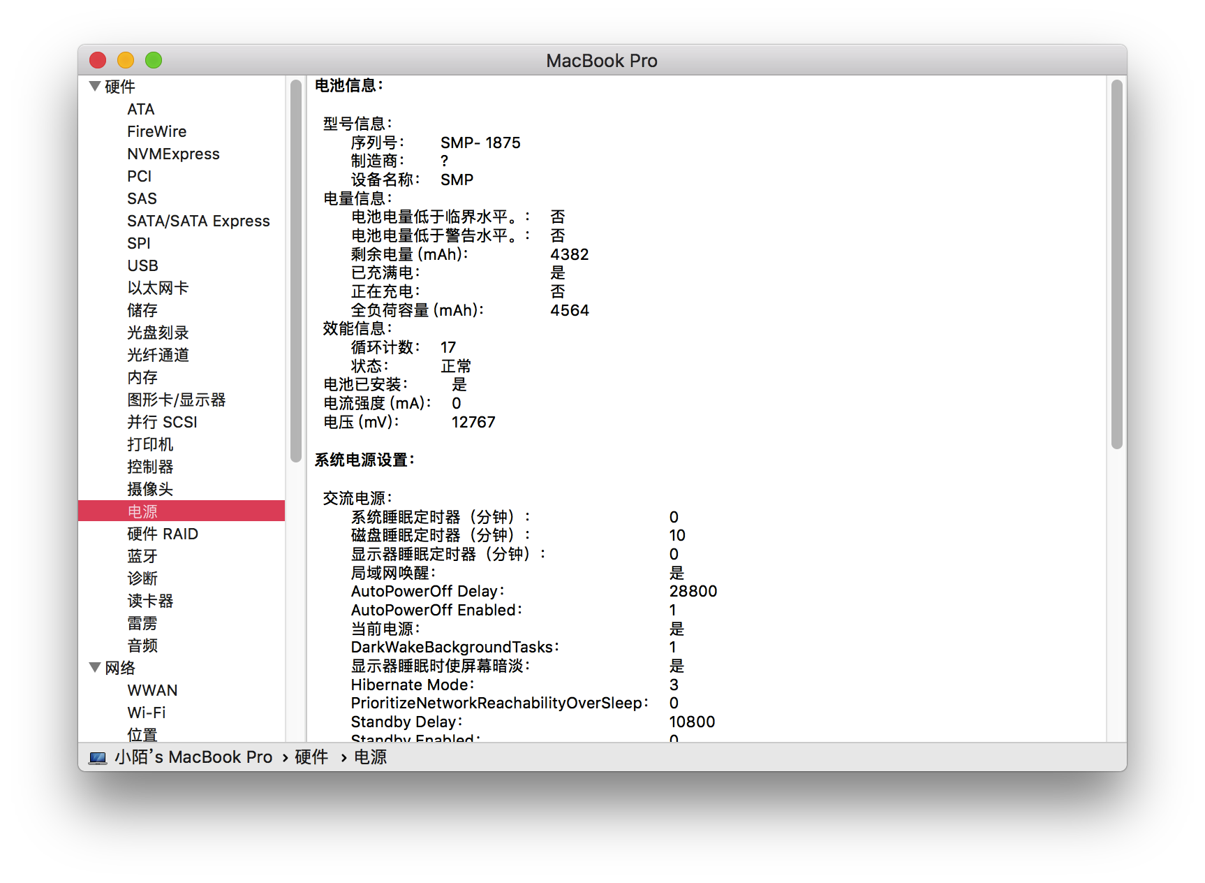
Task: Open 硬件 RAID entry
Action: pyautogui.click(x=162, y=534)
